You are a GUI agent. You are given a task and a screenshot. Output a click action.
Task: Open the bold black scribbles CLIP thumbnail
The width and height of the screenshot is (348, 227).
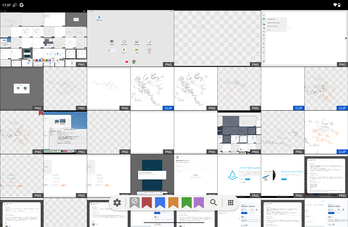[x=152, y=89]
